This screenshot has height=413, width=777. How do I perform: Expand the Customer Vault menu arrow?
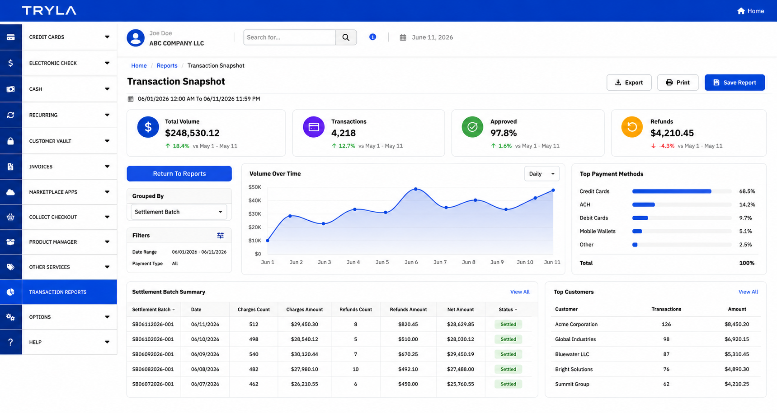(107, 141)
